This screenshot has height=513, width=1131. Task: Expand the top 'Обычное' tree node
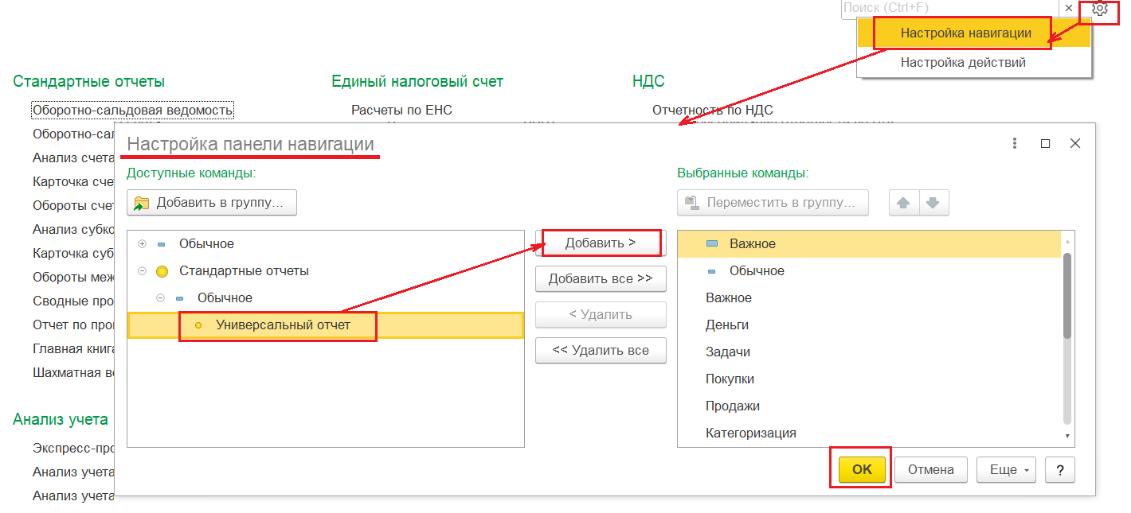click(143, 244)
